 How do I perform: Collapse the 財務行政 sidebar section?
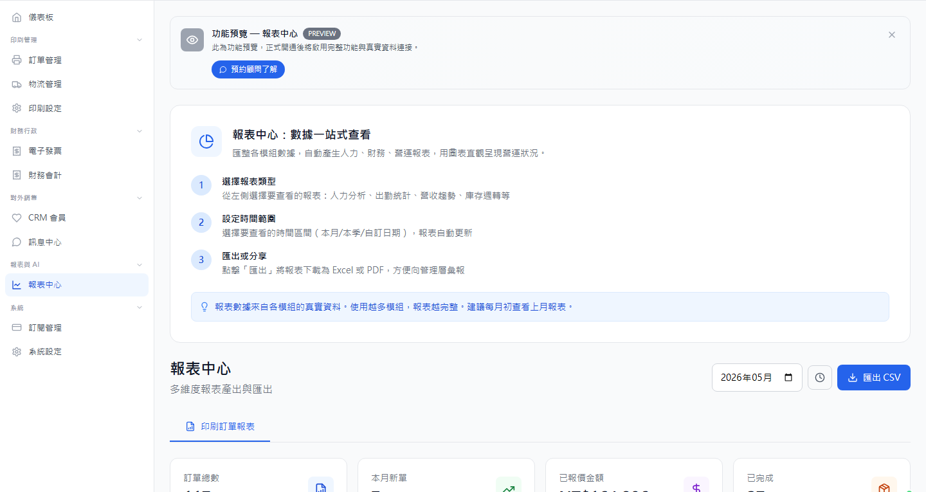[140, 131]
